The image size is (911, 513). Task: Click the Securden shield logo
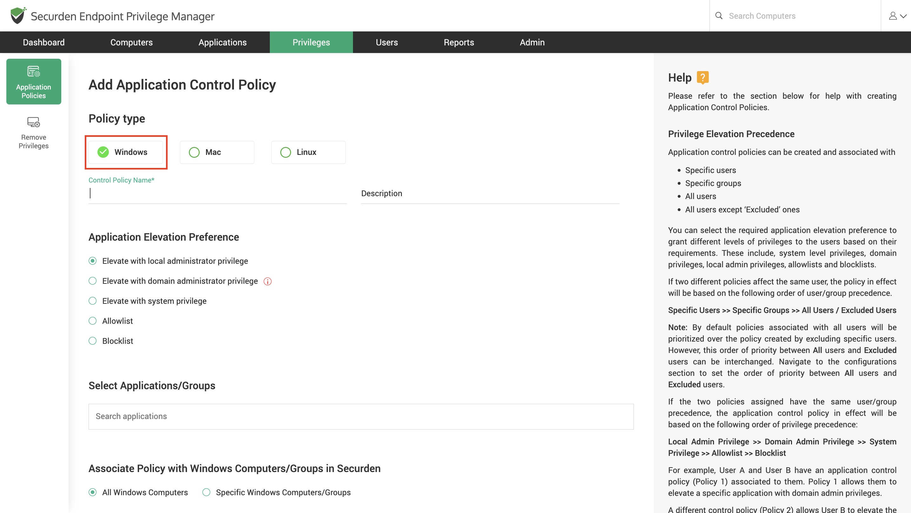(18, 16)
